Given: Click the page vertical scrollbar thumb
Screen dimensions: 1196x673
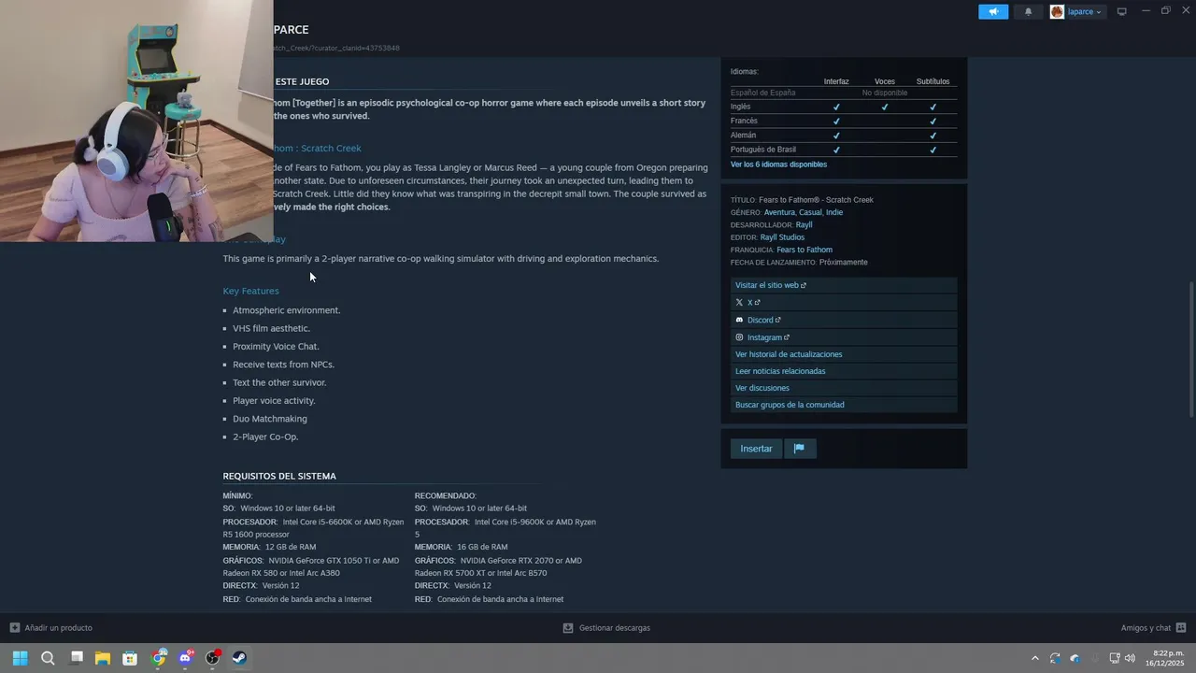Looking at the screenshot, I should tap(1190, 350).
